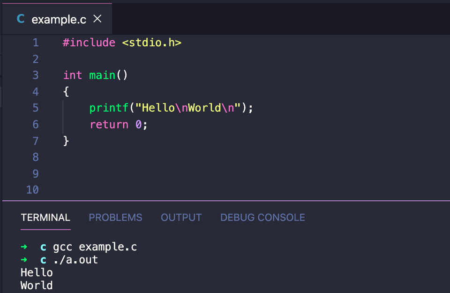Screen dimensions: 450x293
Task: Click the indentation guide inside main's body
Action: [x=63, y=116]
